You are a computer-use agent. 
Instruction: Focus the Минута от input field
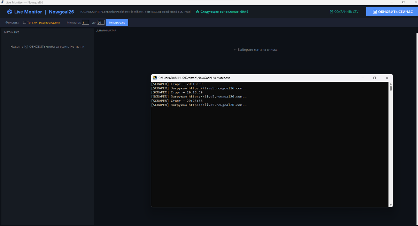click(85, 23)
